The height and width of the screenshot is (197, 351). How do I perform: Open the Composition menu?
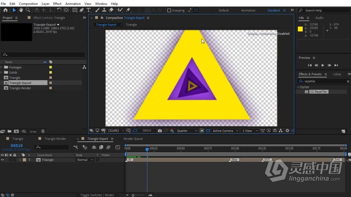coord(28,4)
